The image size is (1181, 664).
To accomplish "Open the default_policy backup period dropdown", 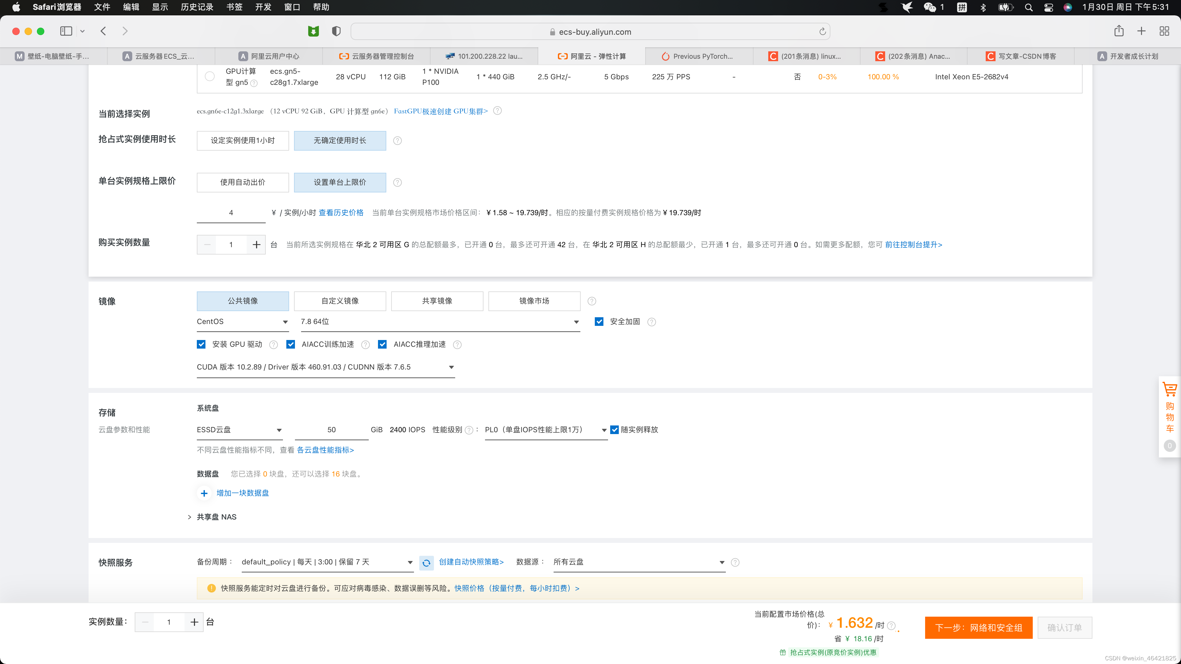I will [327, 562].
